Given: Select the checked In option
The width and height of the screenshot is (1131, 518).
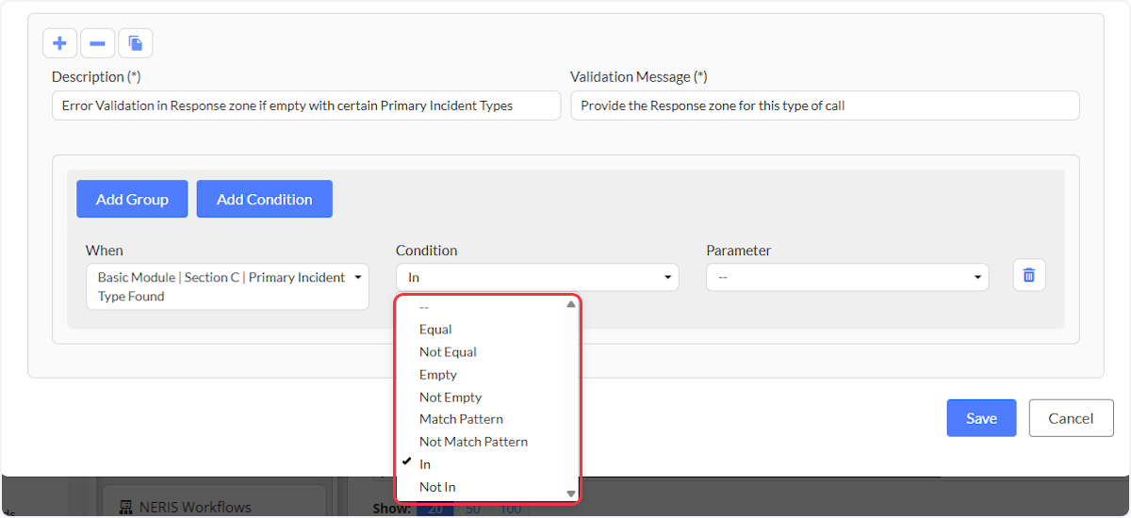Looking at the screenshot, I should (x=482, y=464).
